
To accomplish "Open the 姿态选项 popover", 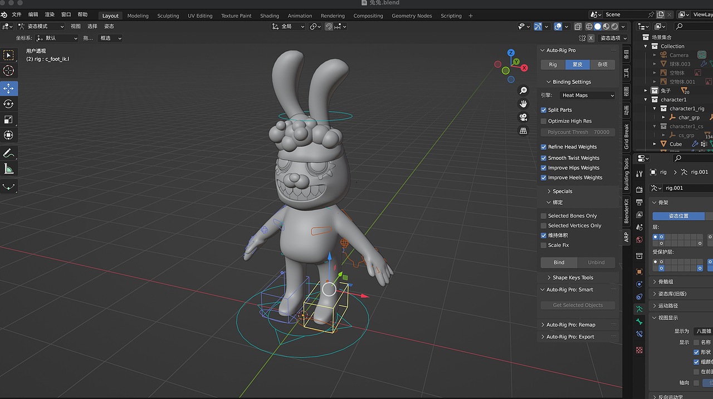I will pos(612,38).
